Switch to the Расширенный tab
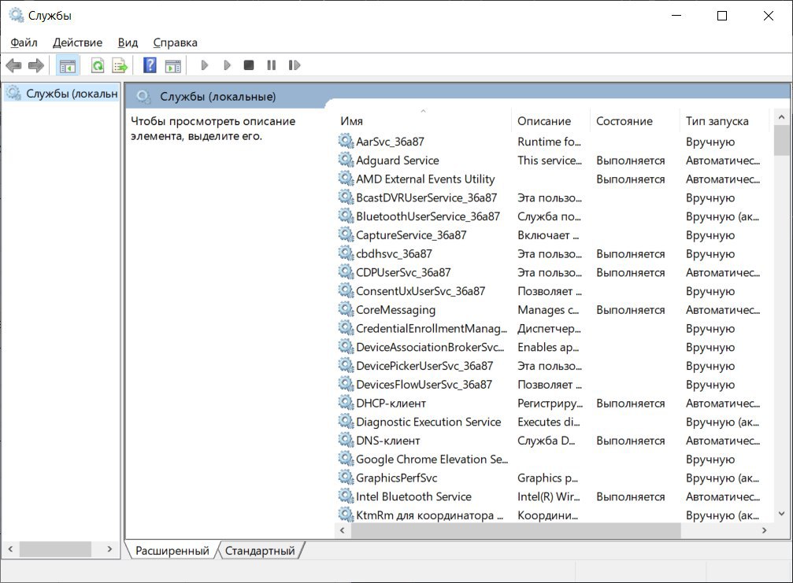This screenshot has height=583, width=793. [x=172, y=551]
